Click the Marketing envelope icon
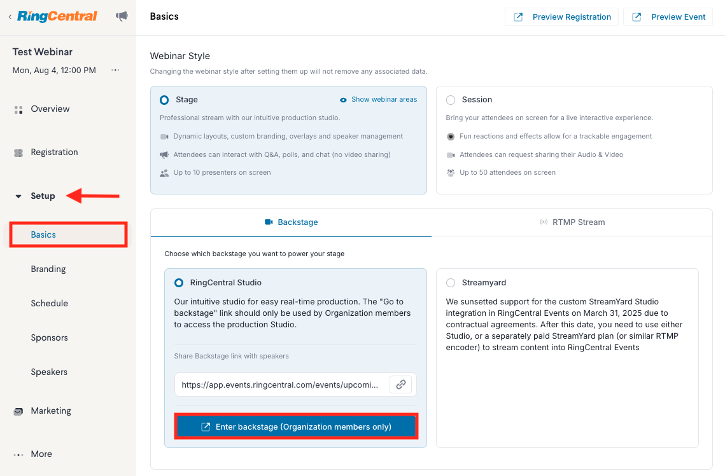The image size is (725, 476). click(18, 411)
